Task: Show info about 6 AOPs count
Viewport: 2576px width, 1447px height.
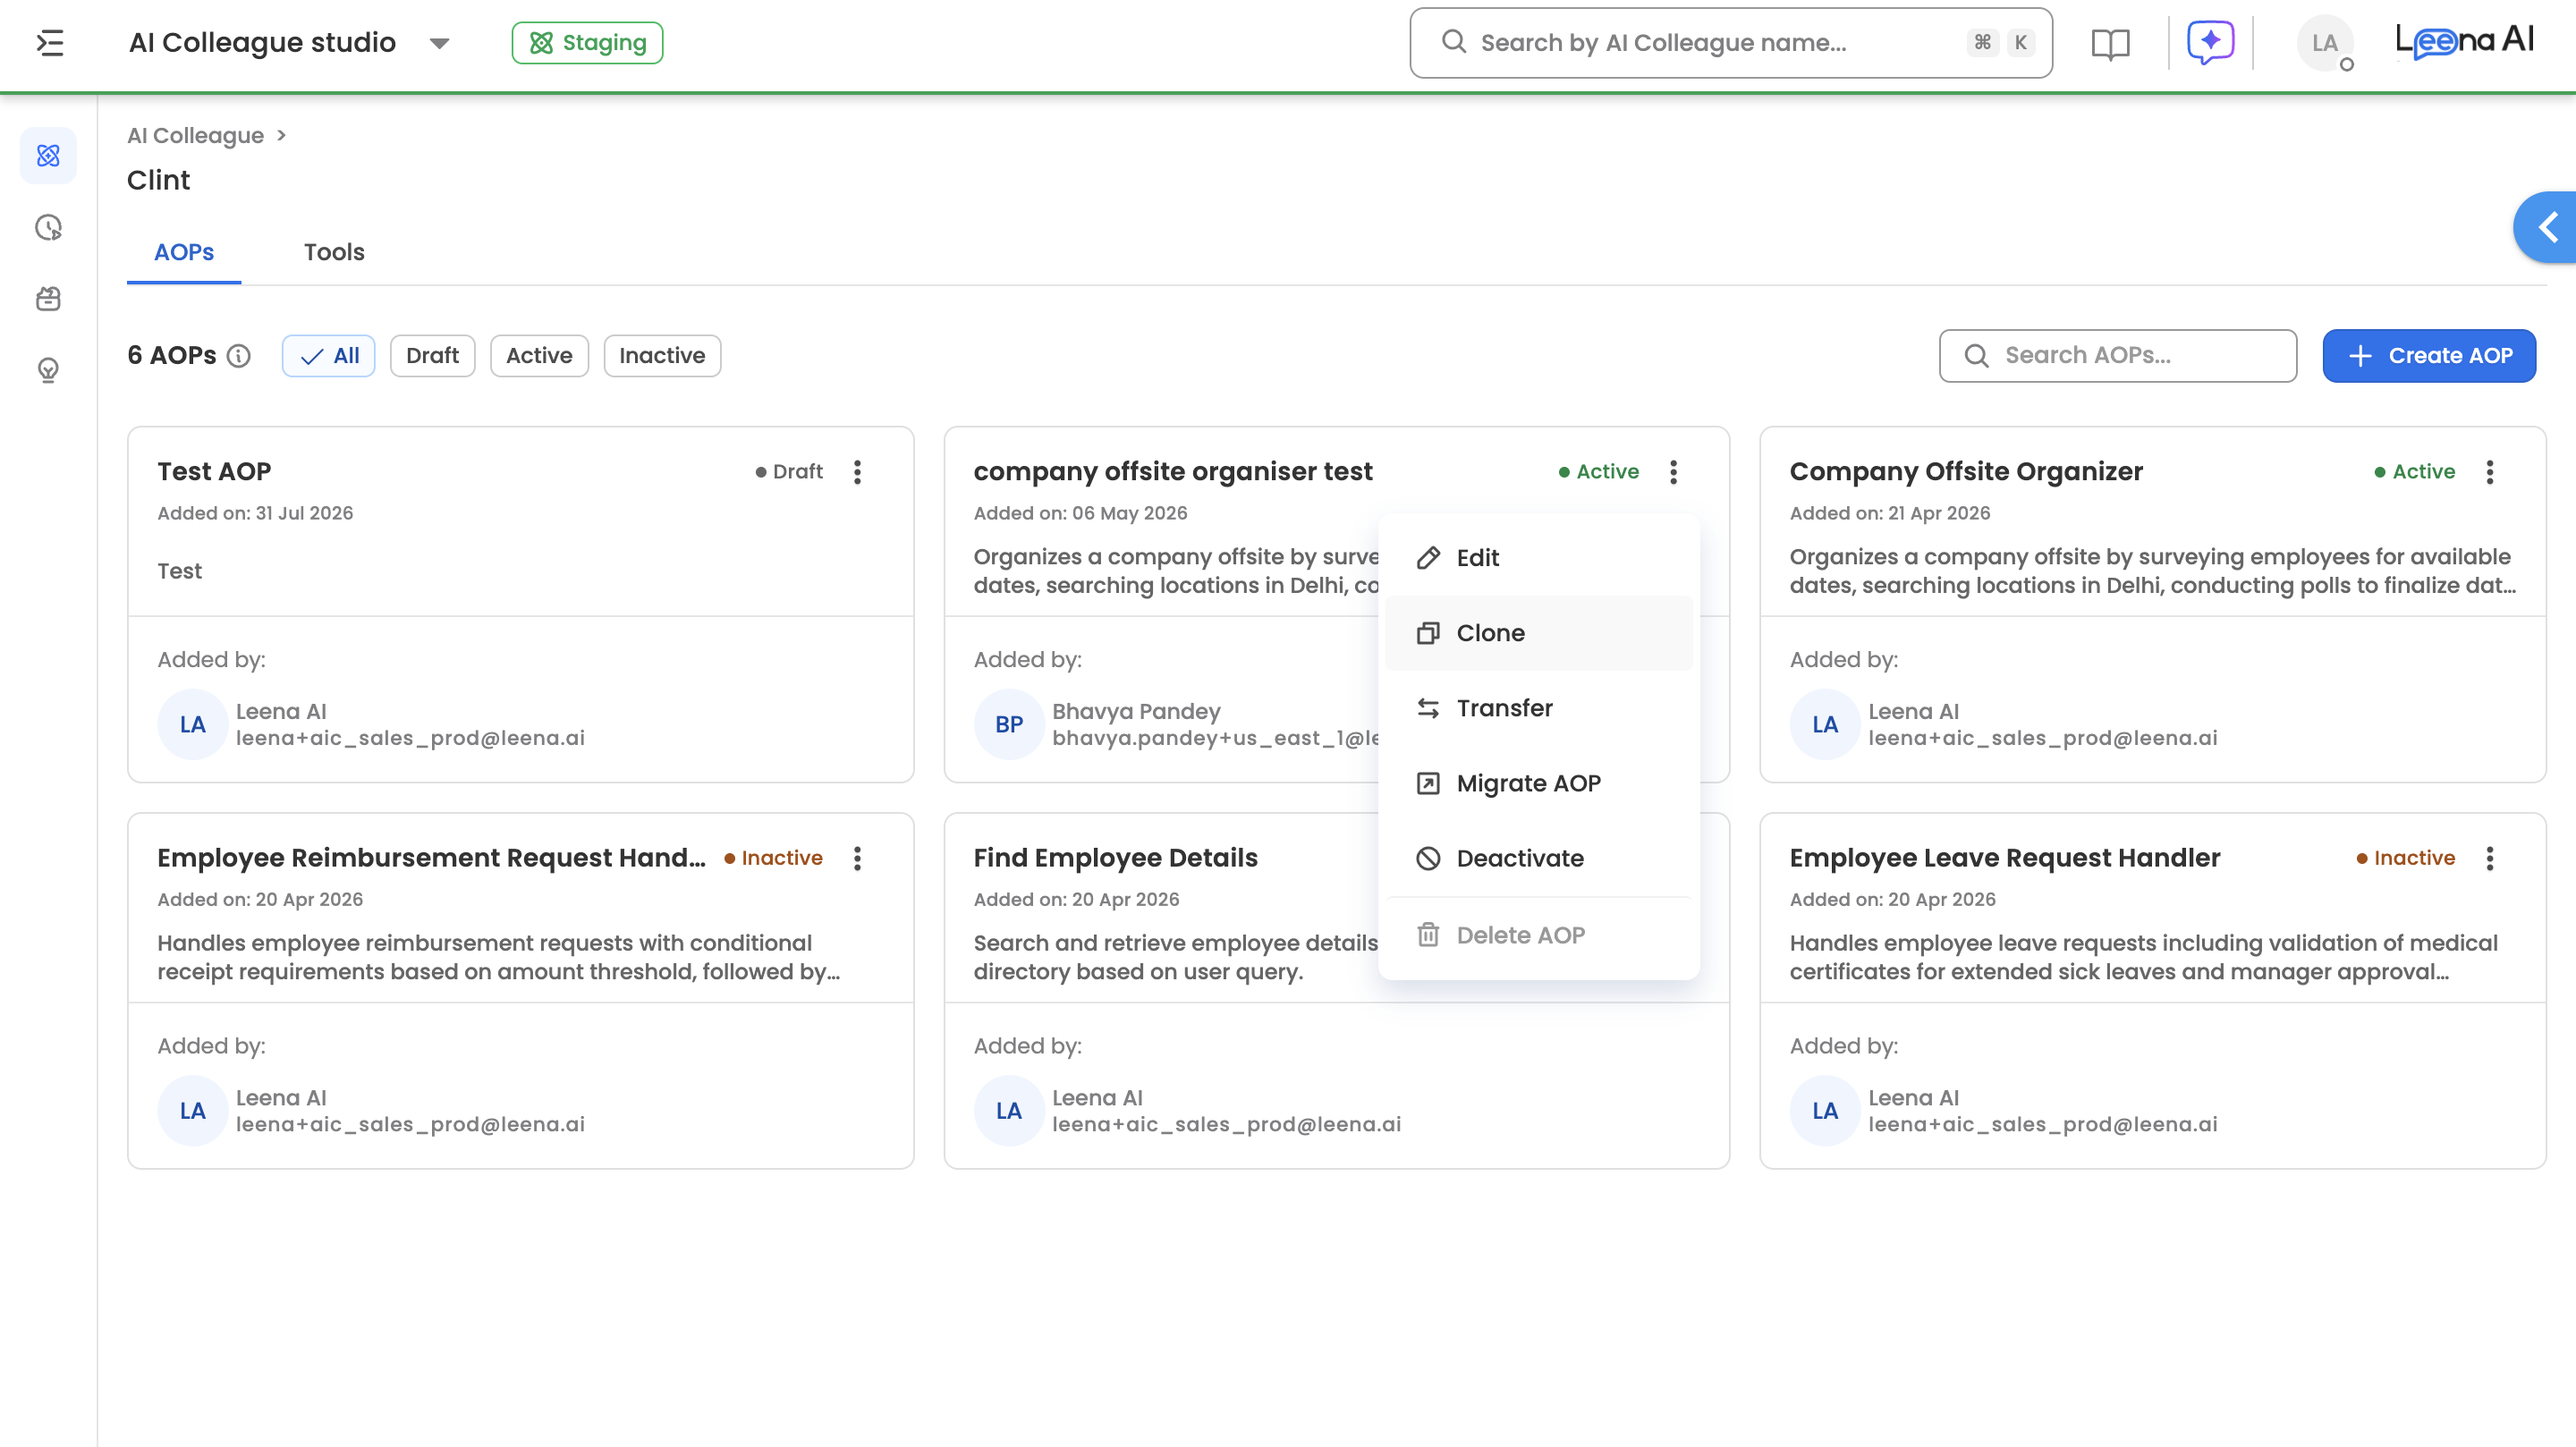Action: pyautogui.click(x=238, y=356)
